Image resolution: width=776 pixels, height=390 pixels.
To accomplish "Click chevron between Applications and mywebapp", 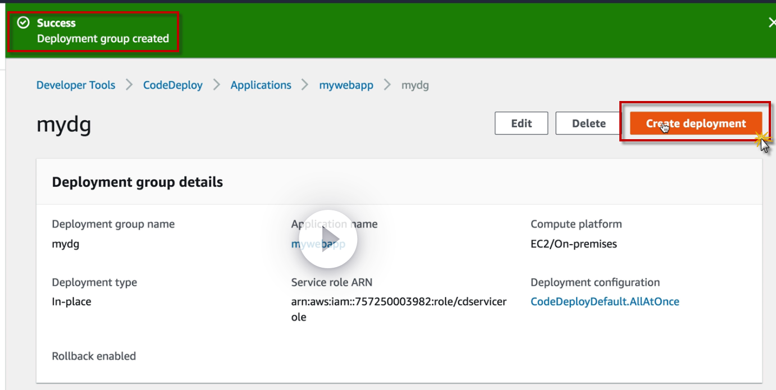I will tap(305, 85).
